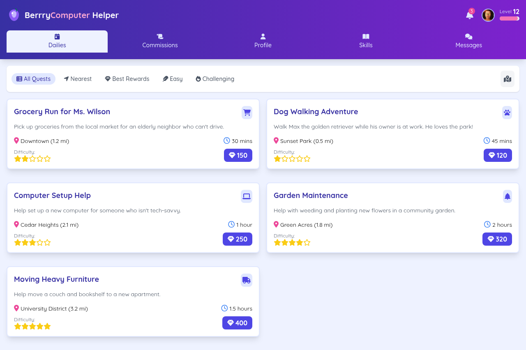The height and width of the screenshot is (350, 526).
Task: Click the 150 gem reward on Grocery Run
Action: 238,155
